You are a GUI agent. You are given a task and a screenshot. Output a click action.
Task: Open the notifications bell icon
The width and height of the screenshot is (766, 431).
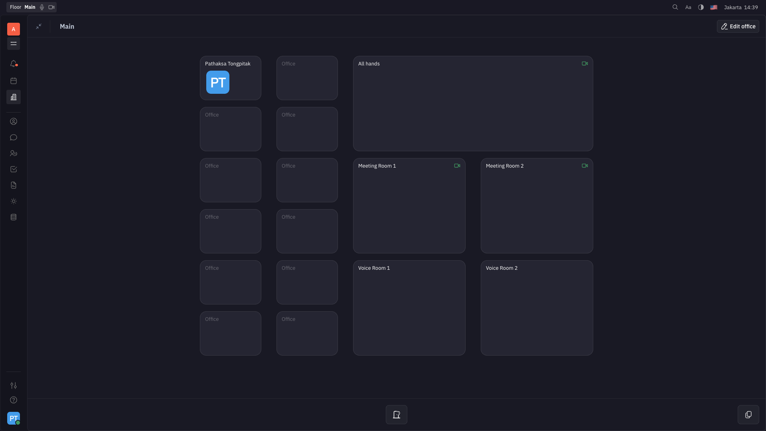(14, 64)
